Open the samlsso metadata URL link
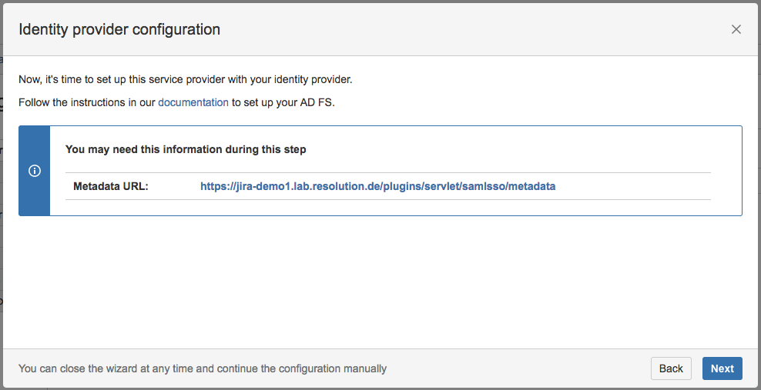 click(377, 186)
